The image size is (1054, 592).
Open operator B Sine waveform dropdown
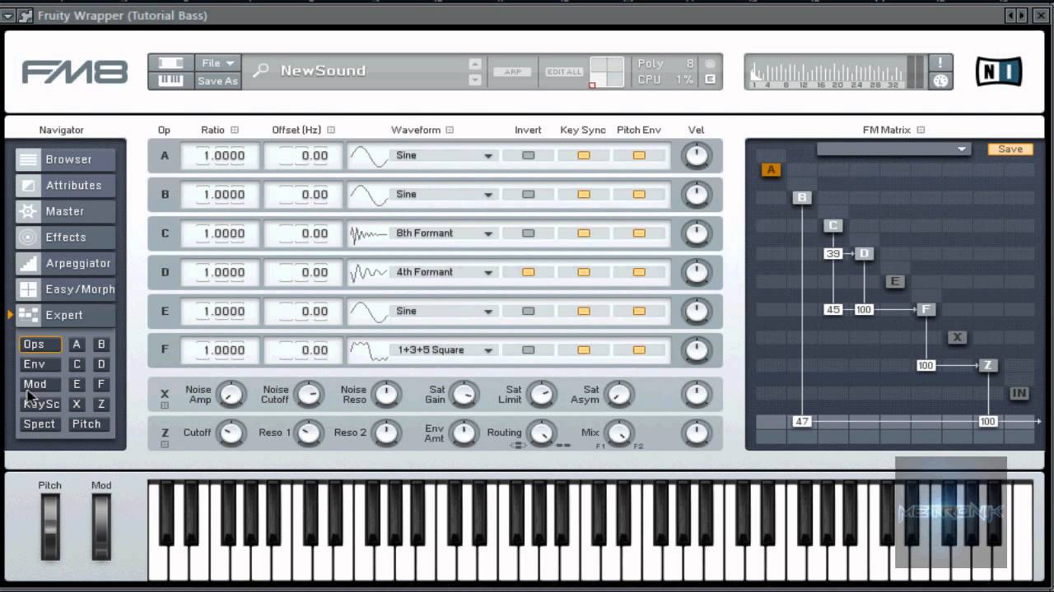pyautogui.click(x=444, y=194)
